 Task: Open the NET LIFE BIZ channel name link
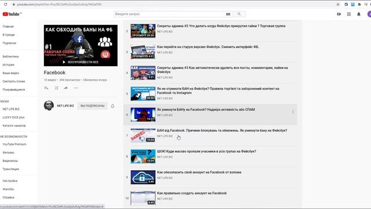[x=66, y=106]
